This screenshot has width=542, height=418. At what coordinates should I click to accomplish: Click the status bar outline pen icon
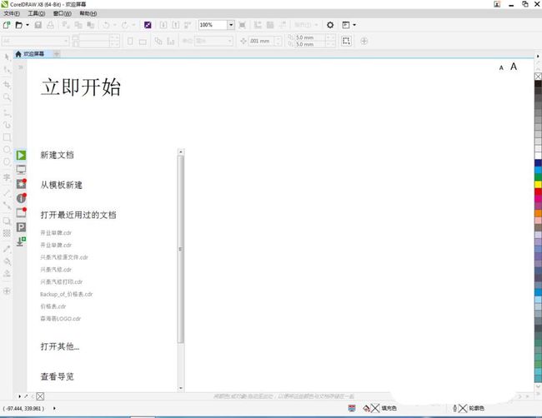[454, 408]
